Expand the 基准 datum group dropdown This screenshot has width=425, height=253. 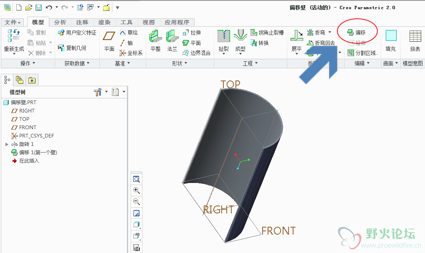122,63
